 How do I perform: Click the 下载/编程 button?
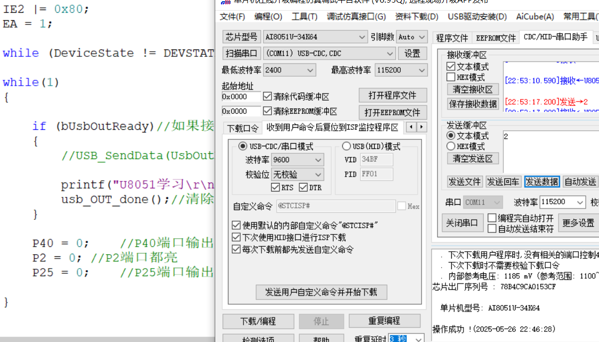[258, 321]
